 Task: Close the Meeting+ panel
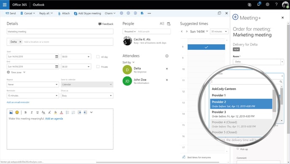(282, 18)
